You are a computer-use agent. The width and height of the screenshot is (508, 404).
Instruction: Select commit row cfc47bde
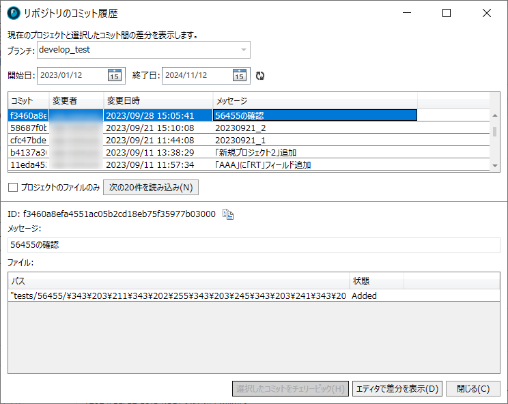(x=249, y=140)
